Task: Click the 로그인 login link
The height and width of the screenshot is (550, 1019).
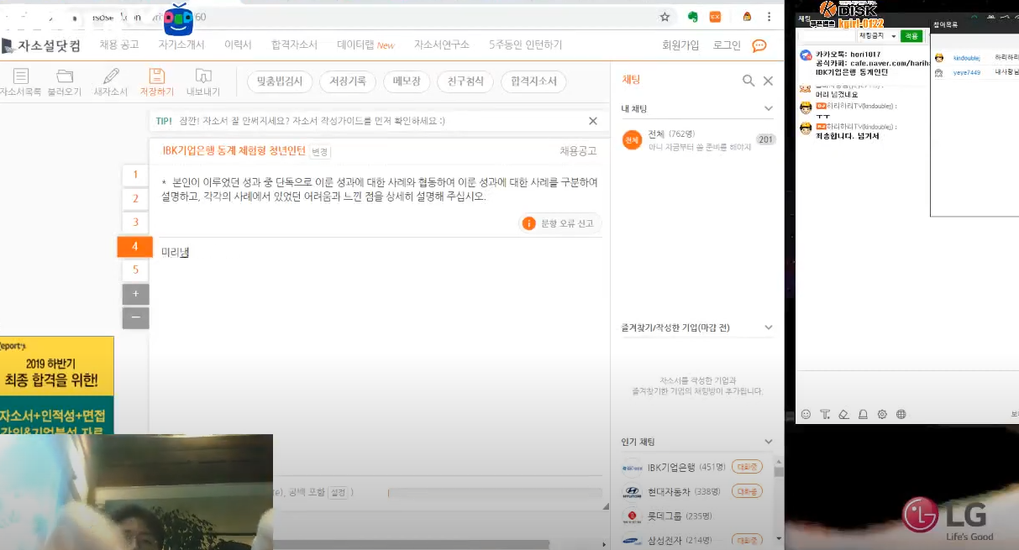Action: (x=727, y=45)
